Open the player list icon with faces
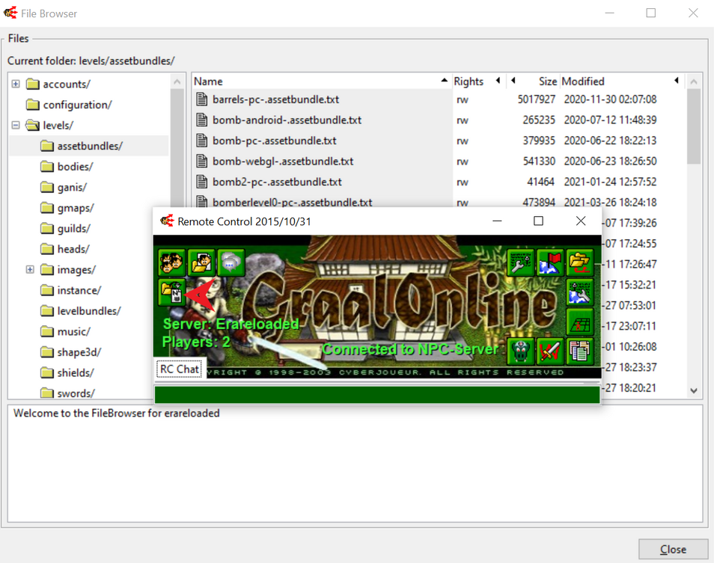The width and height of the screenshot is (714, 563). [172, 263]
